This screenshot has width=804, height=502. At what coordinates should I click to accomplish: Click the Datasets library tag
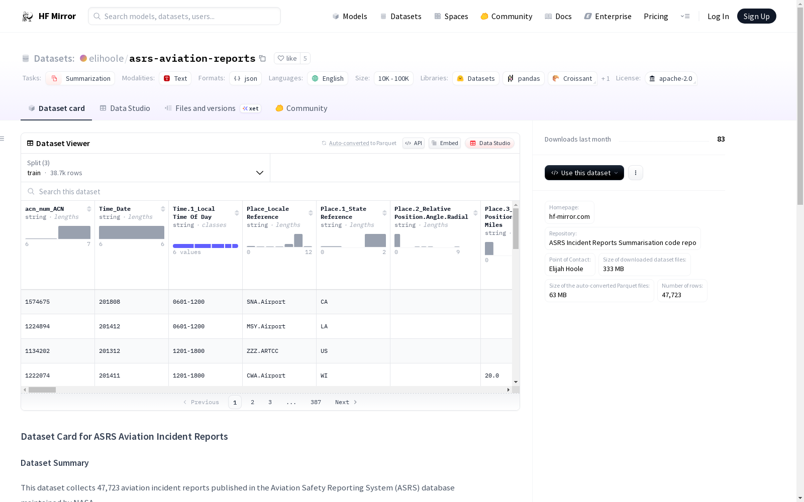[476, 78]
